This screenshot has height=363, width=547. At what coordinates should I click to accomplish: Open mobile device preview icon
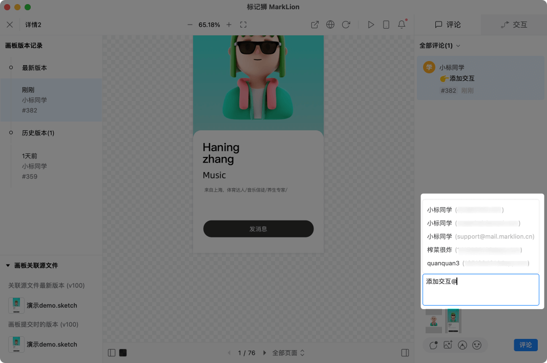386,24
